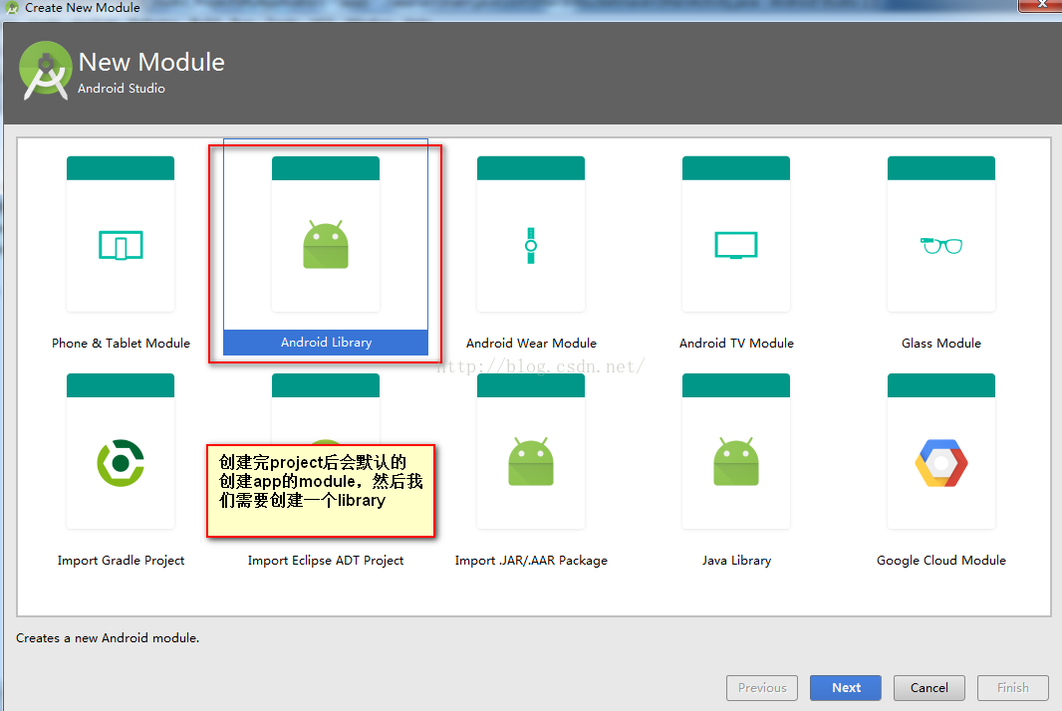Click the disabled Finish button
1062x711 pixels.
(1012, 688)
